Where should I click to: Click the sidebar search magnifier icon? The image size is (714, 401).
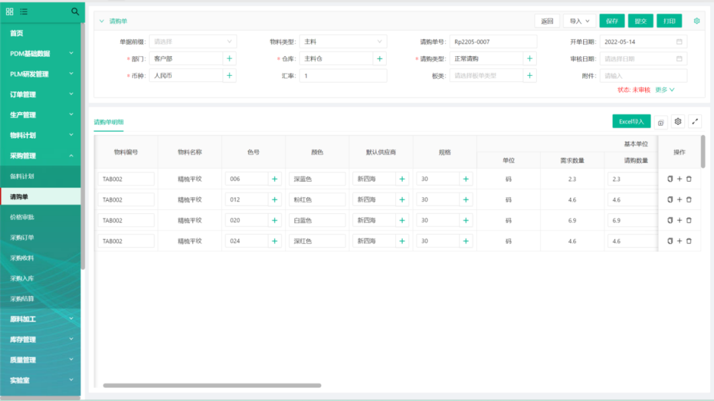click(x=75, y=11)
